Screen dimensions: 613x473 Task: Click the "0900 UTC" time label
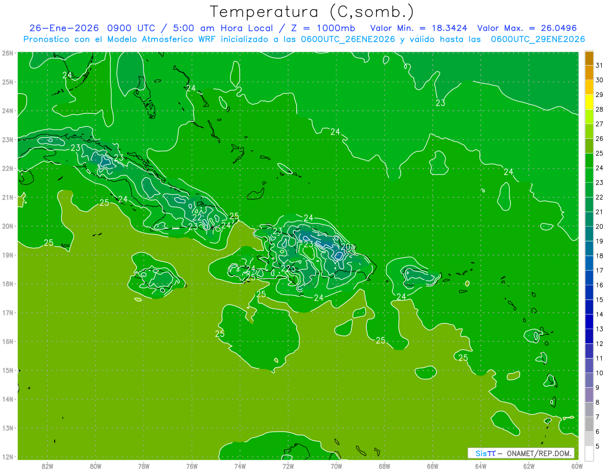131,28
